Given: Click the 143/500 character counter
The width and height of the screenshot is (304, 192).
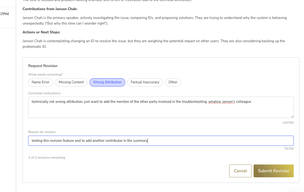Looking at the screenshot, I should 289,123.
